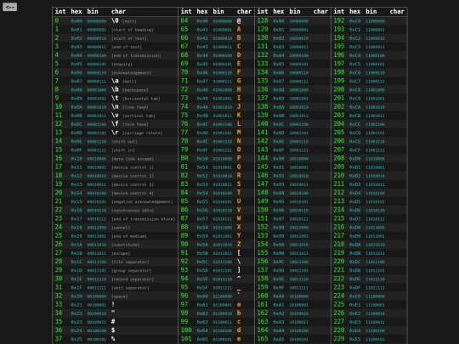Click the "[shift out]" description

tap(124, 142)
